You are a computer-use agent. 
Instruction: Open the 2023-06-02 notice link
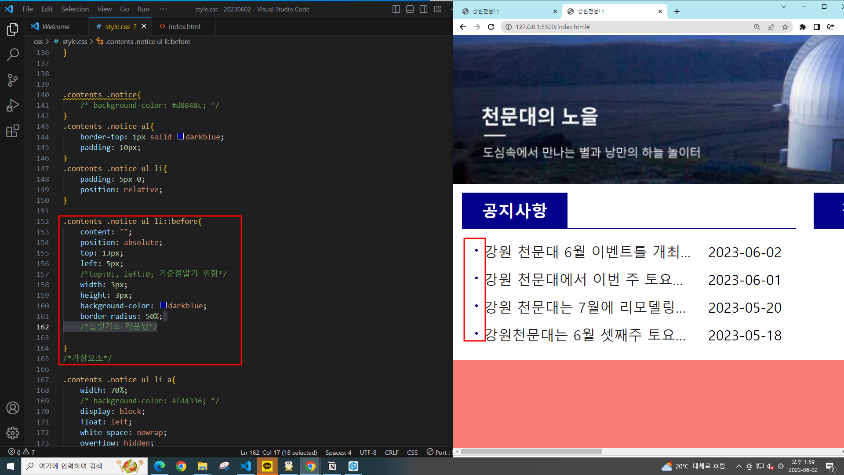(x=587, y=252)
